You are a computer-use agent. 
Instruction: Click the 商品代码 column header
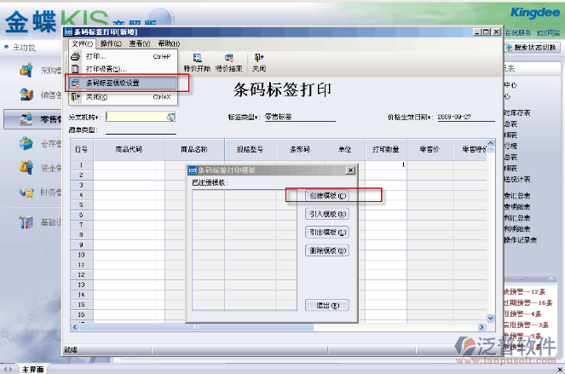129,149
